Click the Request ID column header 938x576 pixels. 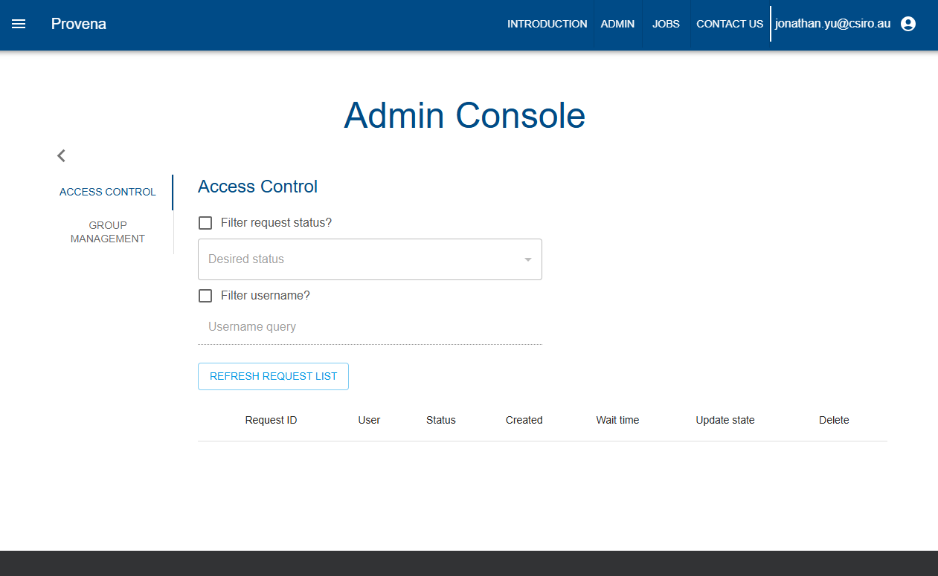[x=271, y=420]
